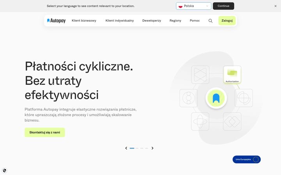Open Pomoc menu

pos(195,21)
